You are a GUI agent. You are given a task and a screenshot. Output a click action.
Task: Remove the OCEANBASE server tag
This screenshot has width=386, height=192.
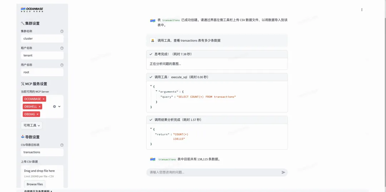pyautogui.click(x=44, y=99)
